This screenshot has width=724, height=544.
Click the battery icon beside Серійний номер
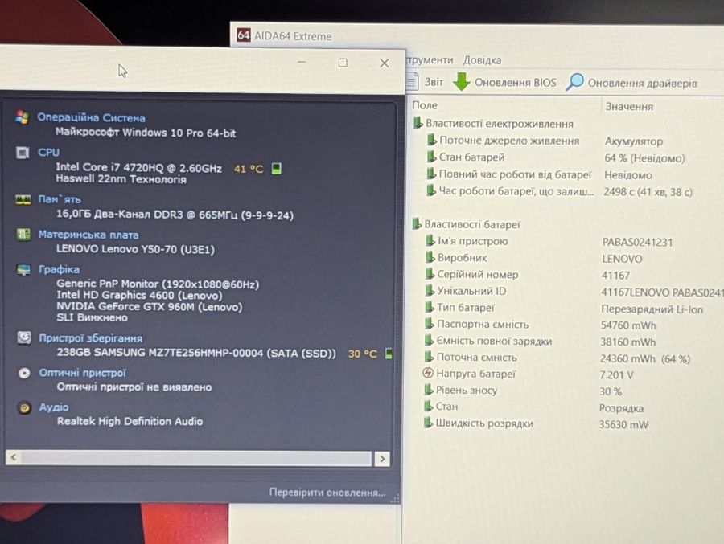point(430,274)
